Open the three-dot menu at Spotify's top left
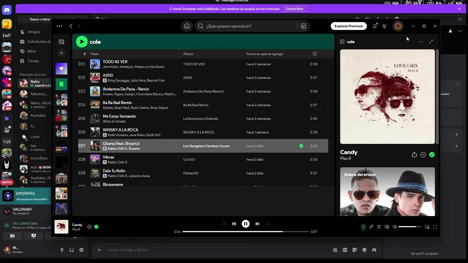Viewport: 468px width, 263px height. [59, 26]
